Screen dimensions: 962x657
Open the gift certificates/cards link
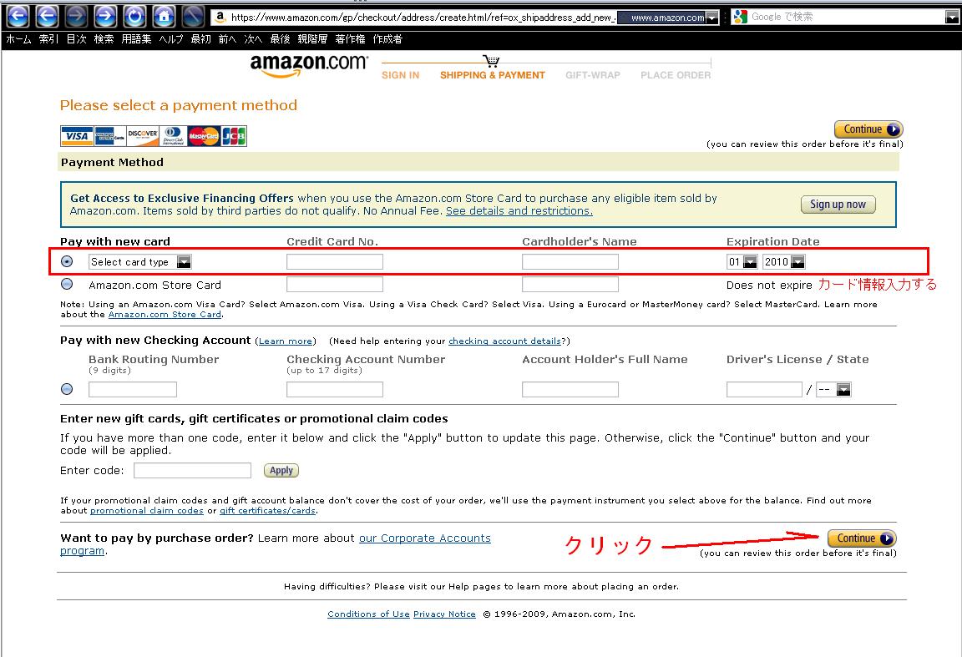pos(267,510)
